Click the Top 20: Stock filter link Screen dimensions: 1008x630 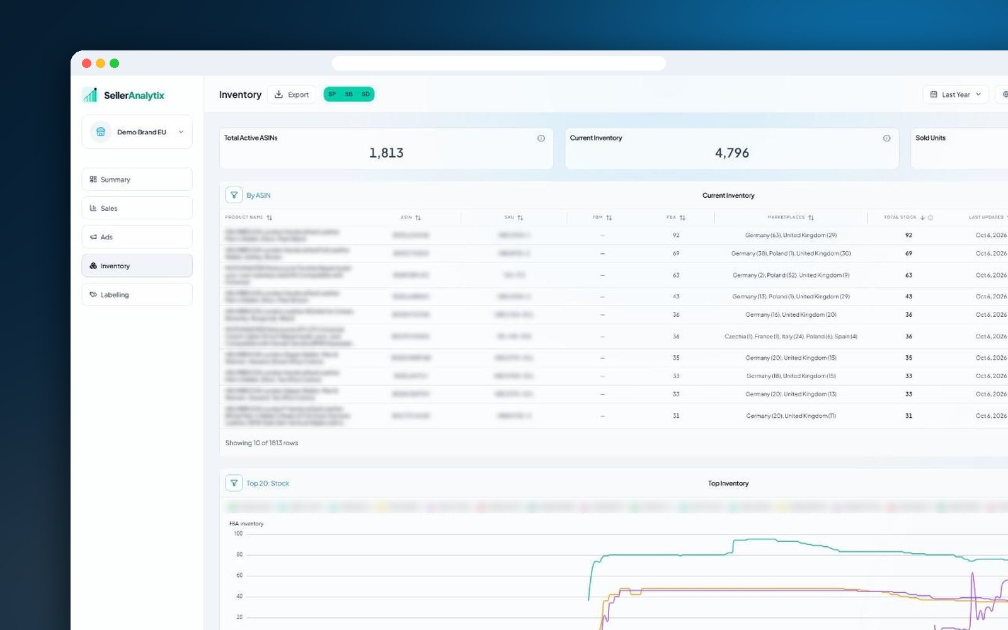click(268, 483)
